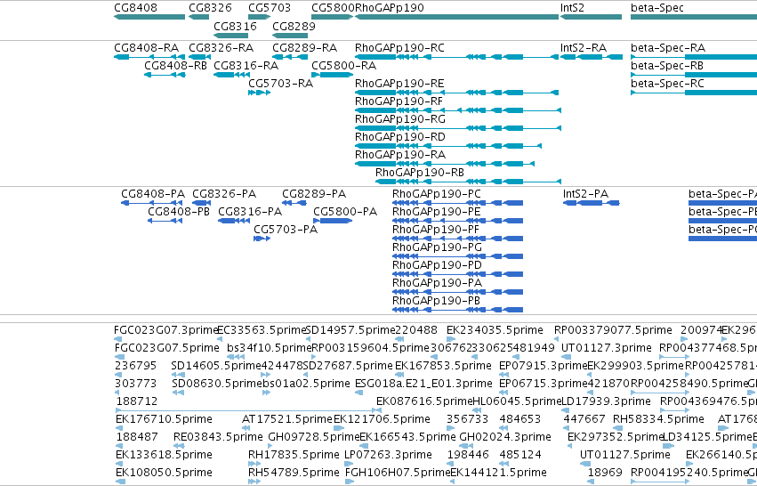Screen dimensions: 757x486
Task: Select the beta-Spec-RA transcript label
Action: point(668,48)
